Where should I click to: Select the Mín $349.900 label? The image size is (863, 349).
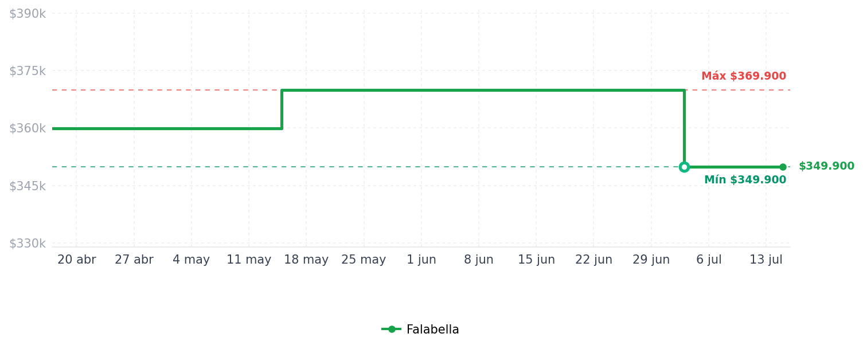tap(745, 180)
